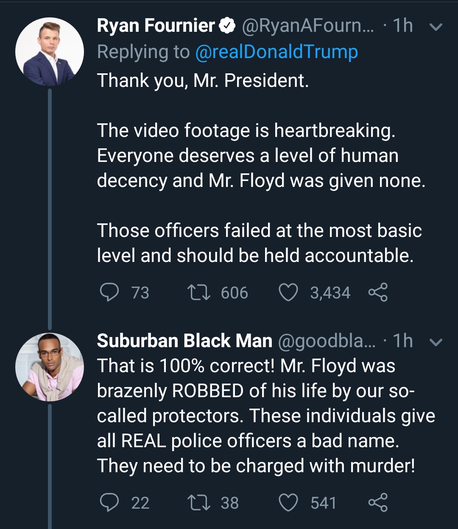
Task: Share Ryan Fournier's tweet
Action: [377, 292]
